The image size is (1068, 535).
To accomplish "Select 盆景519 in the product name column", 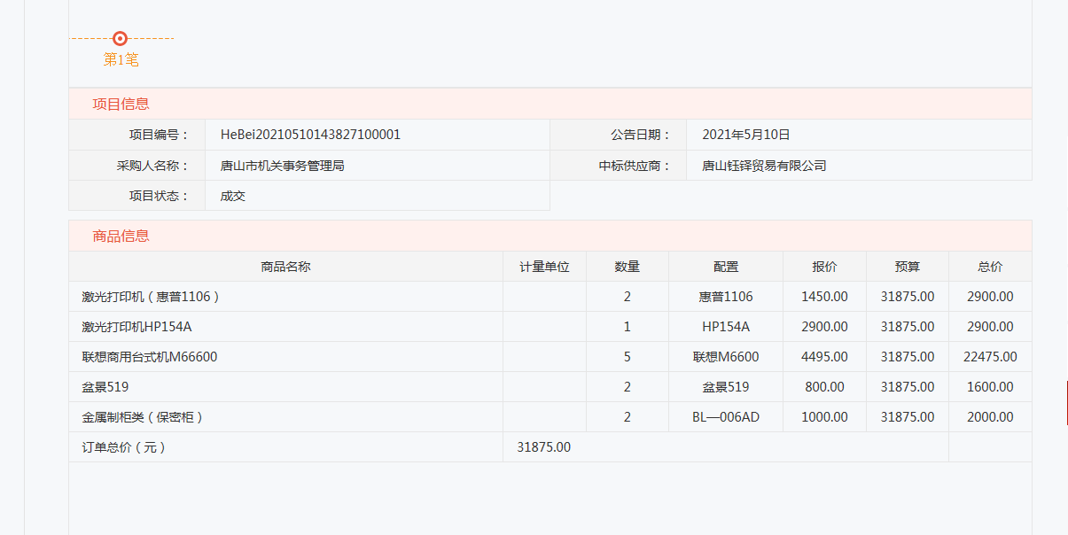I will (x=105, y=387).
